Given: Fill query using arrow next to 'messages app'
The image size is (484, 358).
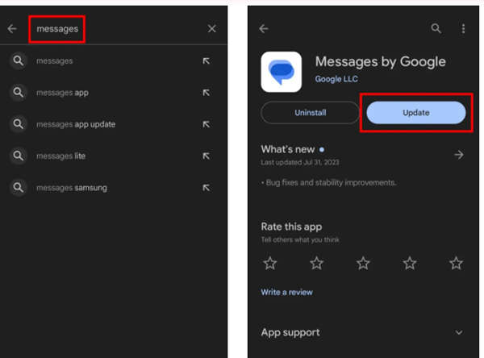Looking at the screenshot, I should point(207,93).
